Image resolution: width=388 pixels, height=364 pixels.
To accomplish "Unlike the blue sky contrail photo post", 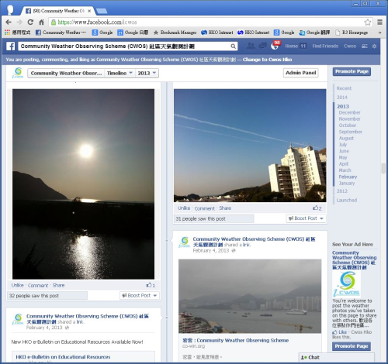I will 184,208.
